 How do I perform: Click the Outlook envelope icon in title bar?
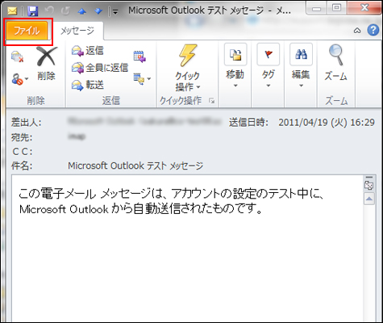click(x=12, y=11)
